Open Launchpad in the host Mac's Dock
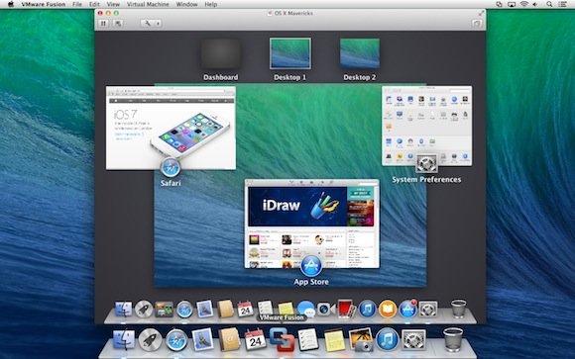 click(150, 340)
